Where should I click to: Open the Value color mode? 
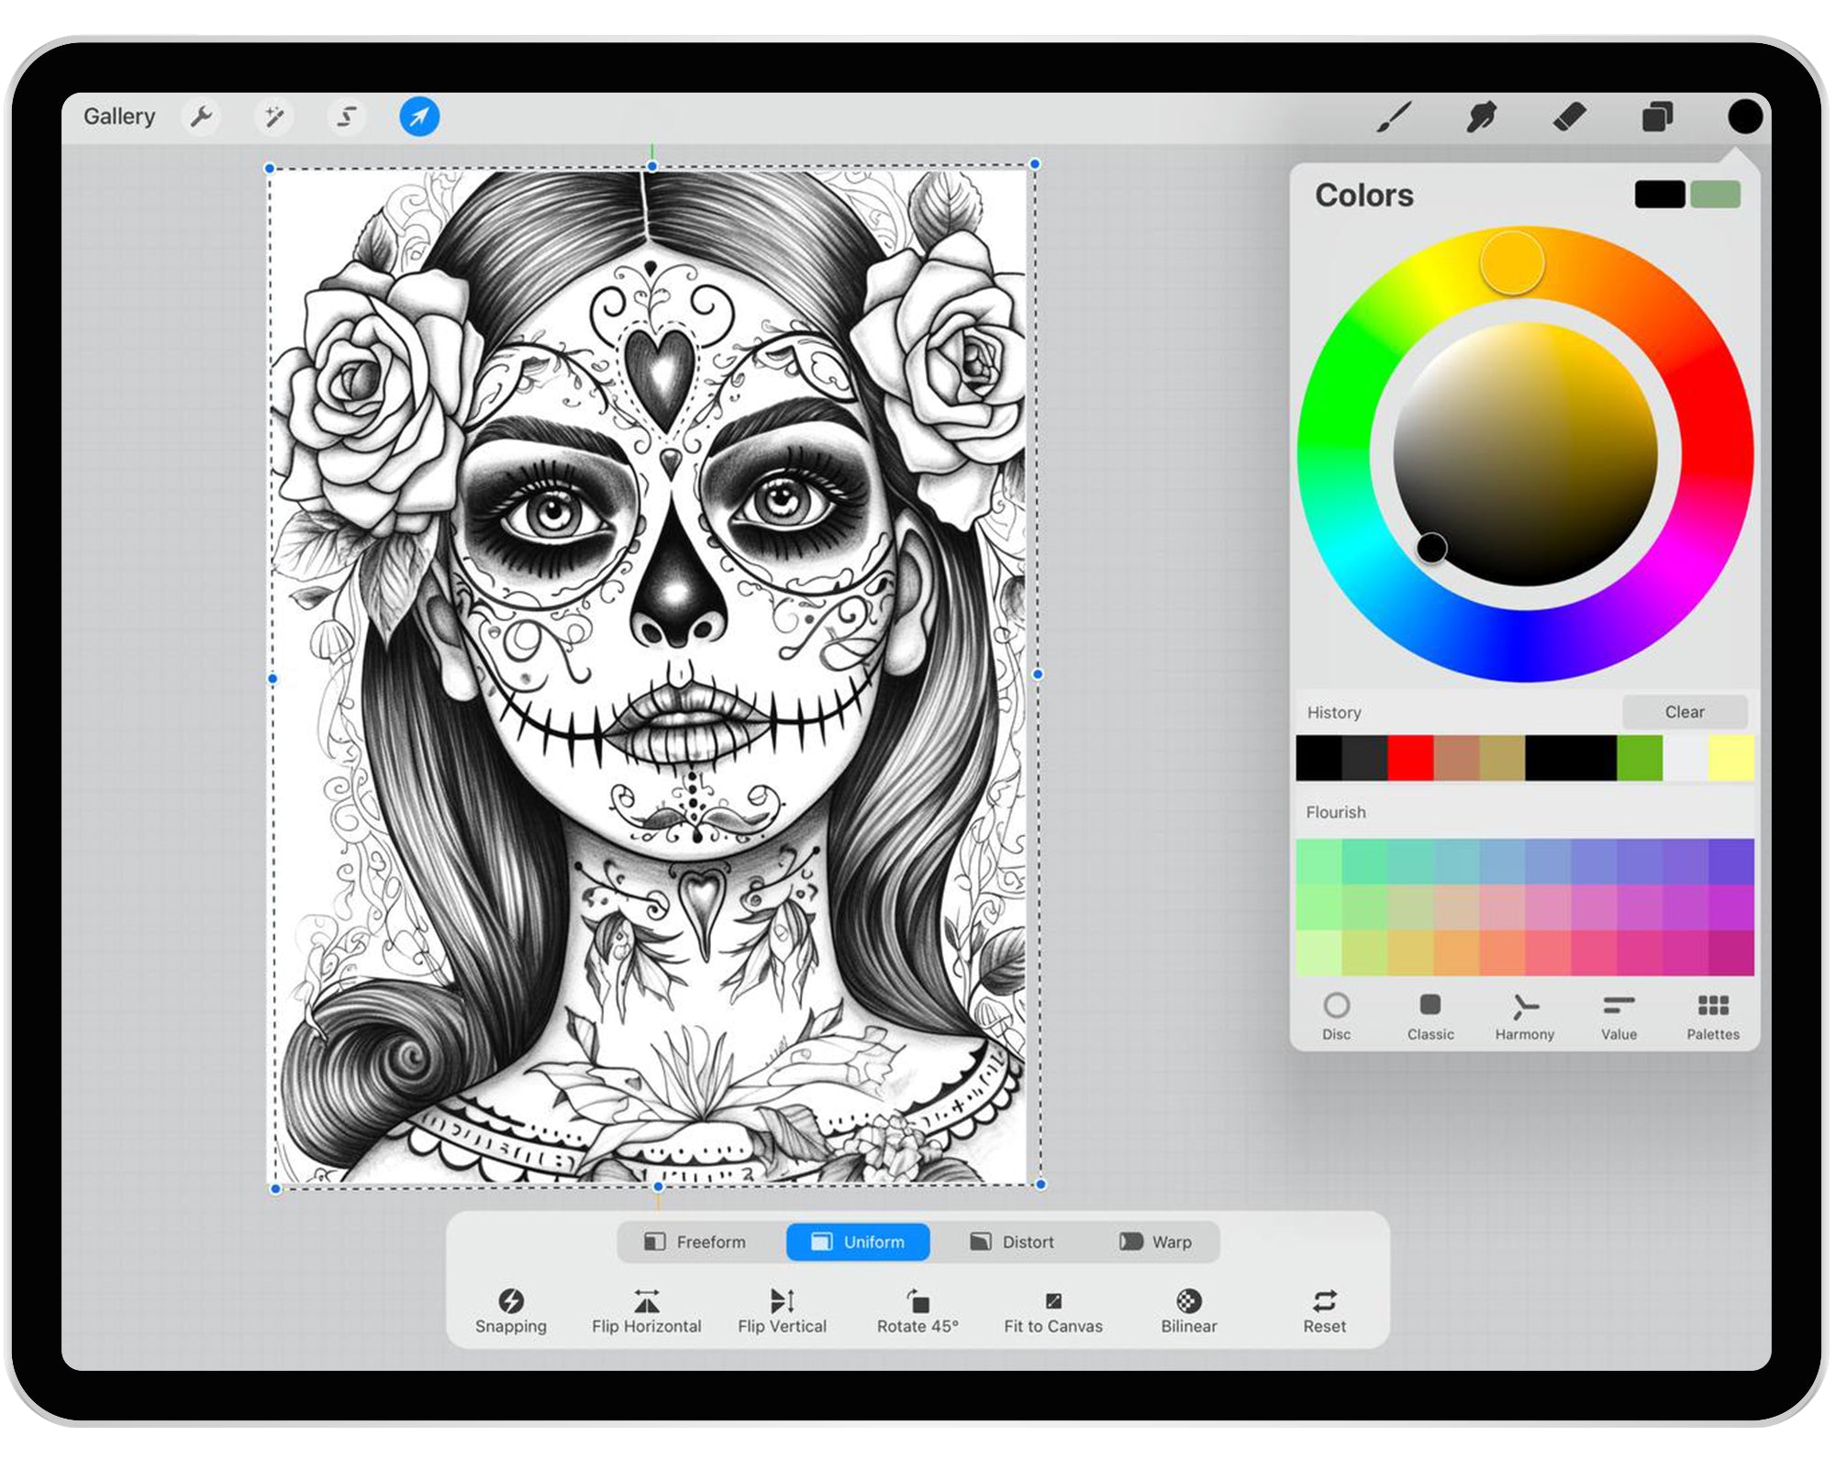pos(1618,1014)
